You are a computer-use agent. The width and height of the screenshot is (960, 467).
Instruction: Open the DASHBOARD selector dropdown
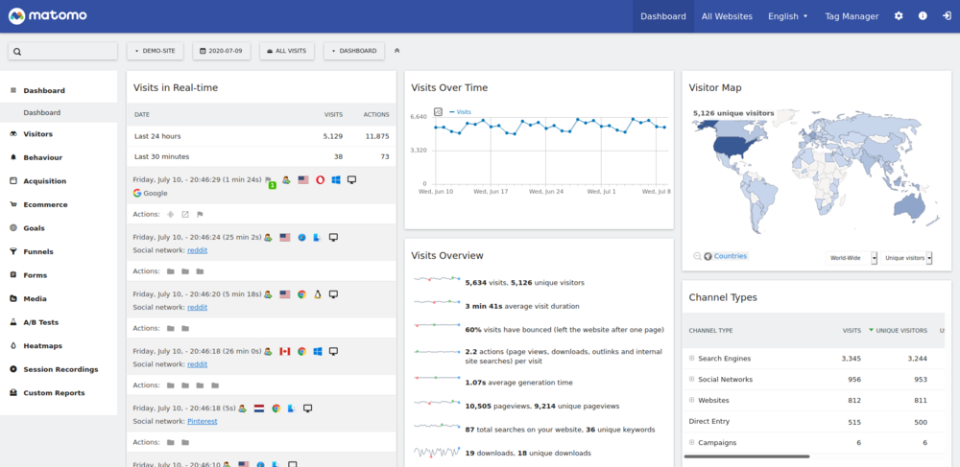tap(354, 51)
